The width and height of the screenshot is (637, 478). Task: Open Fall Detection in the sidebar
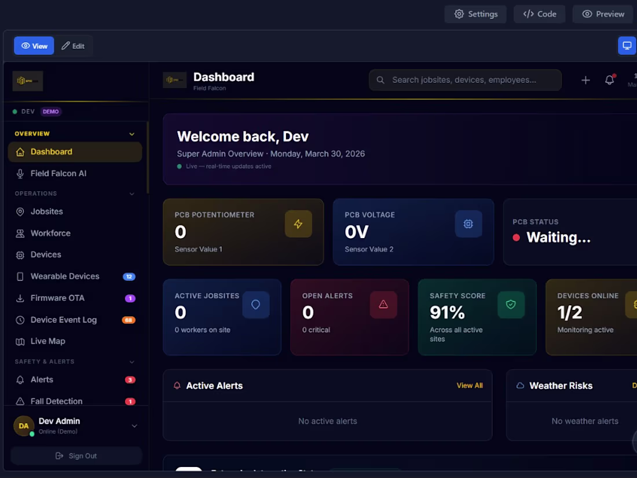[75, 401]
